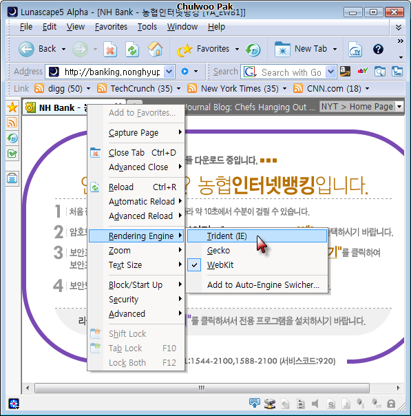The height and width of the screenshot is (416, 411).
Task: Click the Reload page icon in the toolbar
Action: (132, 50)
